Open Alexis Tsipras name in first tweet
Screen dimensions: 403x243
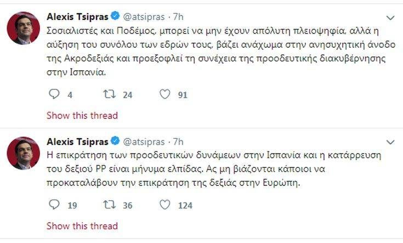tap(78, 16)
